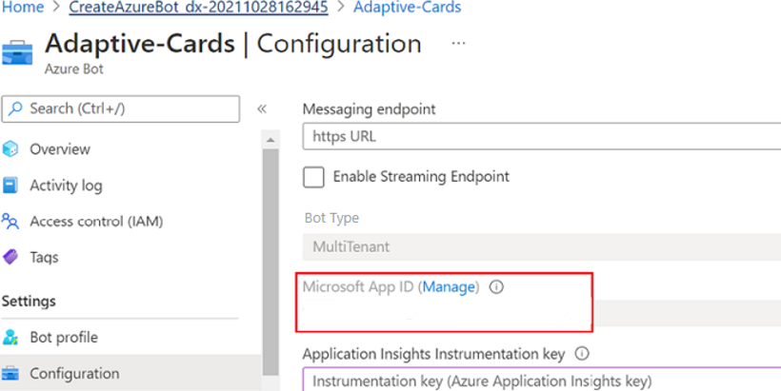Click the info icon next to Microsoft App ID
Screen dimensions: 781x391
(496, 287)
